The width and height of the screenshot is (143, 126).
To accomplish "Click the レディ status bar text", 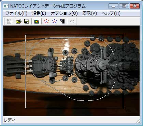I will pyautogui.click(x=9, y=120).
